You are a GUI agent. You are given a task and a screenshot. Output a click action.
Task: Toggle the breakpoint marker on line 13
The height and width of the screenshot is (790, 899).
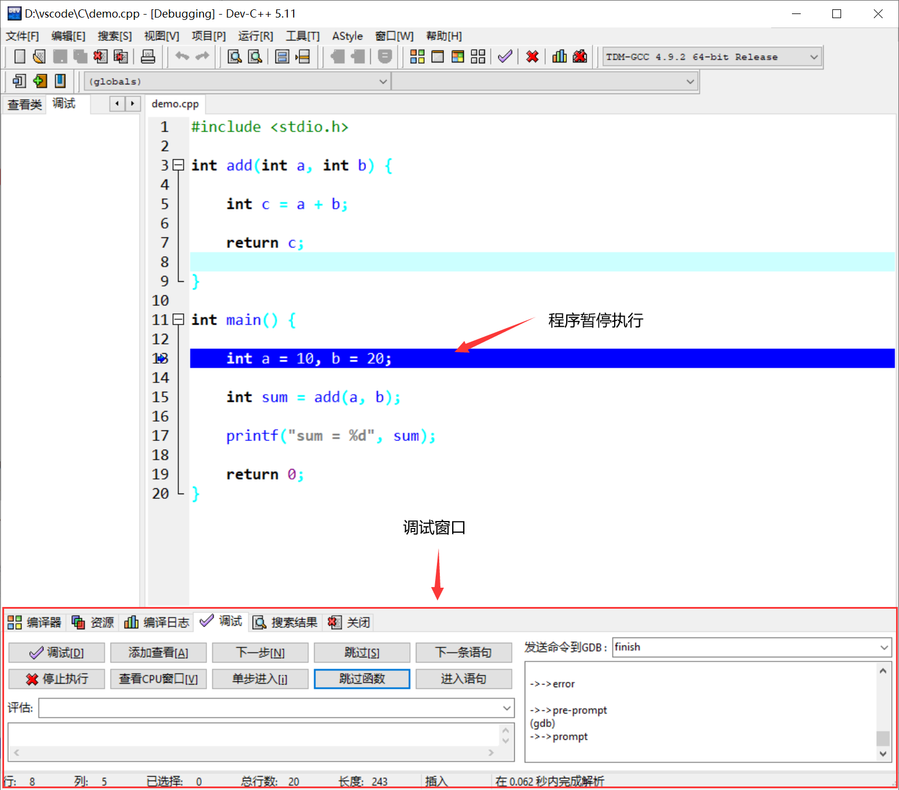[160, 358]
